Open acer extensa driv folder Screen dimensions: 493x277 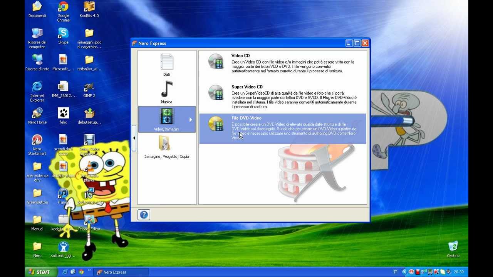pos(37,171)
